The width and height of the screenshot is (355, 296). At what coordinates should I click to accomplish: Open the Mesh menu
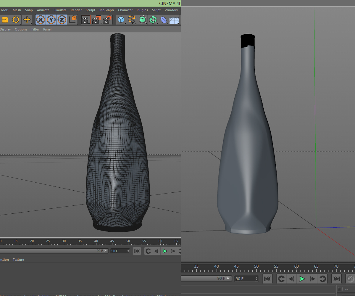click(17, 10)
